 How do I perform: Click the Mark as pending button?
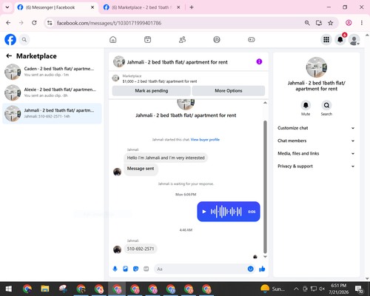(151, 91)
